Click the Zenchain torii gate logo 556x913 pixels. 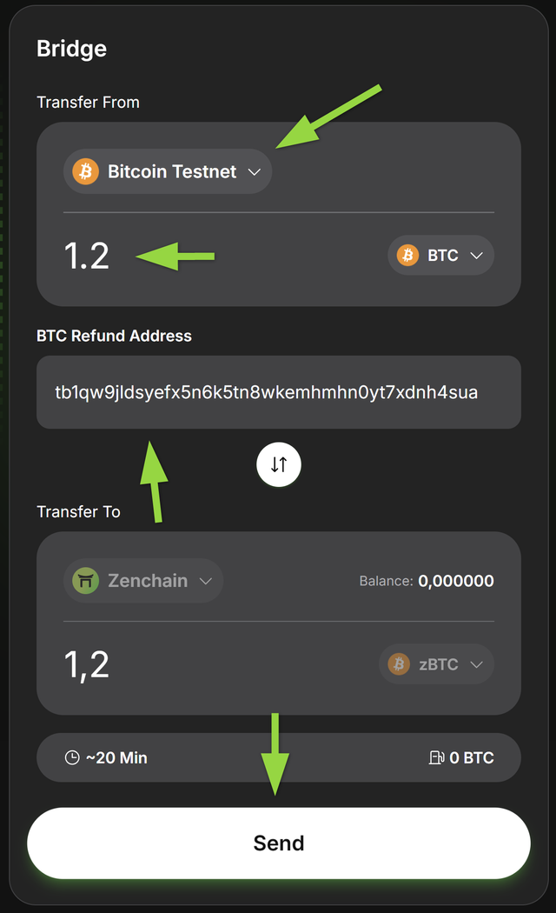tap(85, 581)
